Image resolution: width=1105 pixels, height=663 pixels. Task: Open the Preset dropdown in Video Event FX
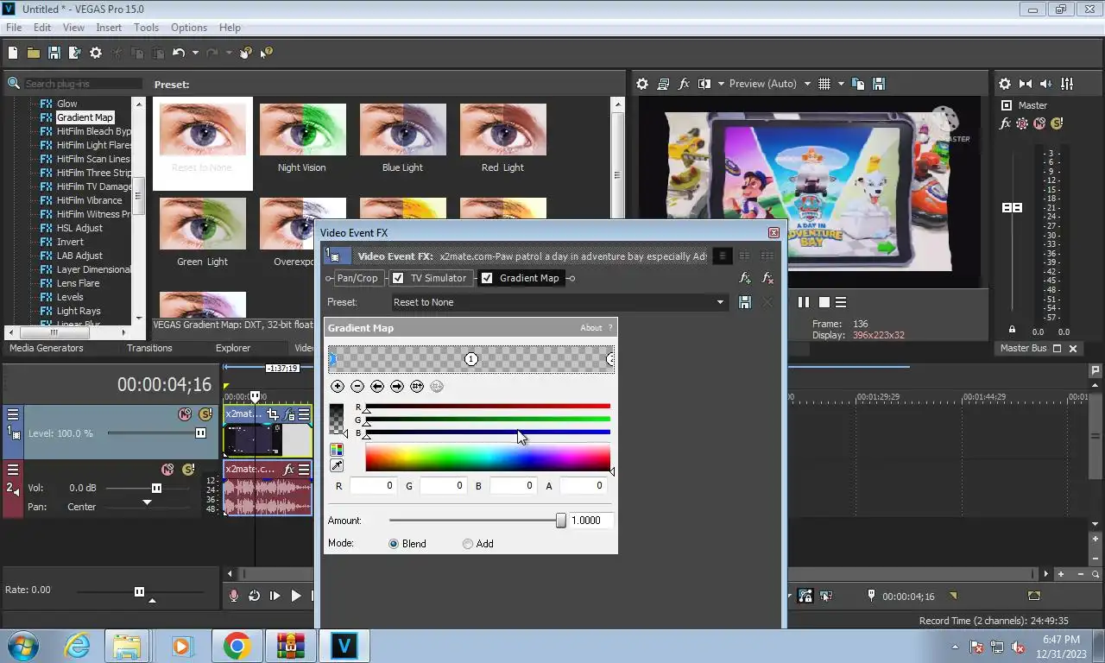click(x=720, y=302)
